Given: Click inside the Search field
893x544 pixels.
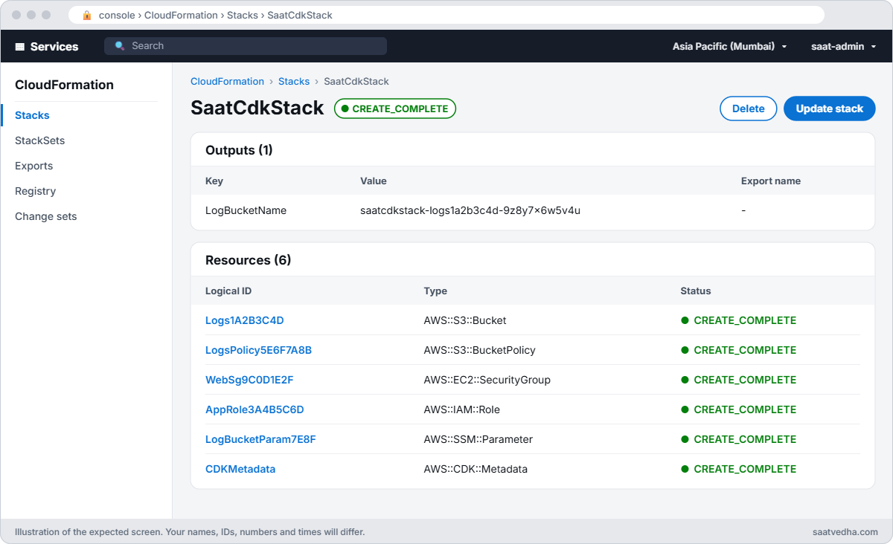Looking at the screenshot, I should pos(246,46).
